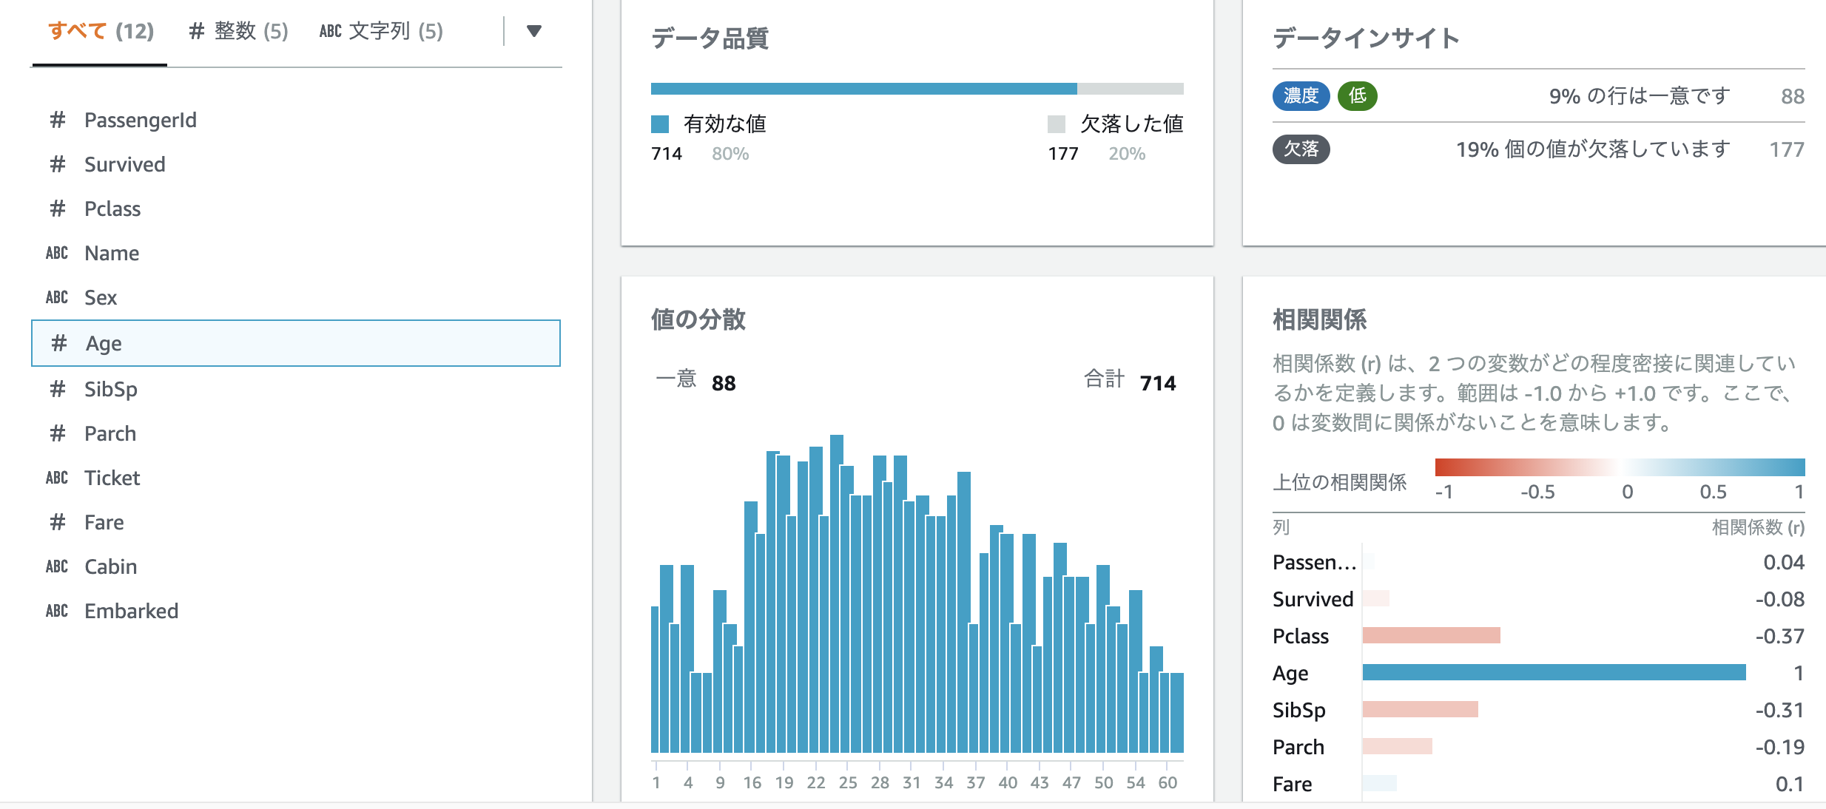The width and height of the screenshot is (1826, 809).
Task: Click the ABC string icon beside Name
Action: click(x=58, y=253)
